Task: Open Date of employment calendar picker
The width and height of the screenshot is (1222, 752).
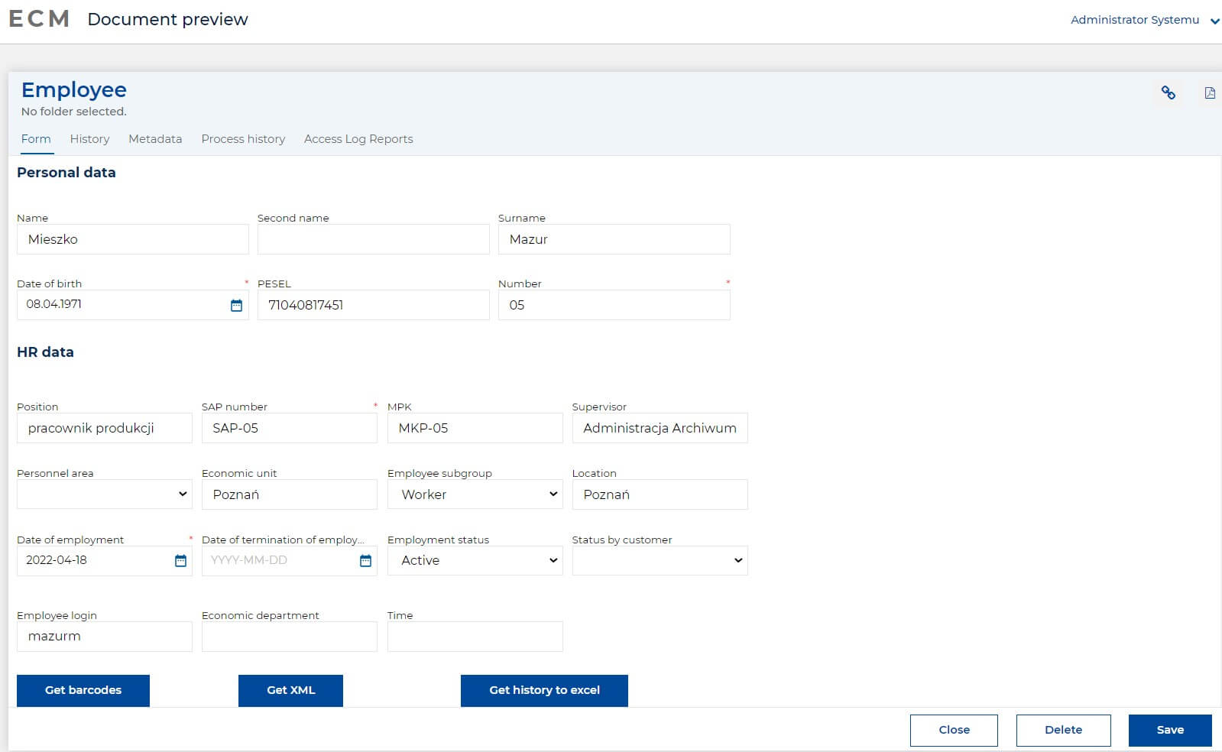Action: point(180,560)
